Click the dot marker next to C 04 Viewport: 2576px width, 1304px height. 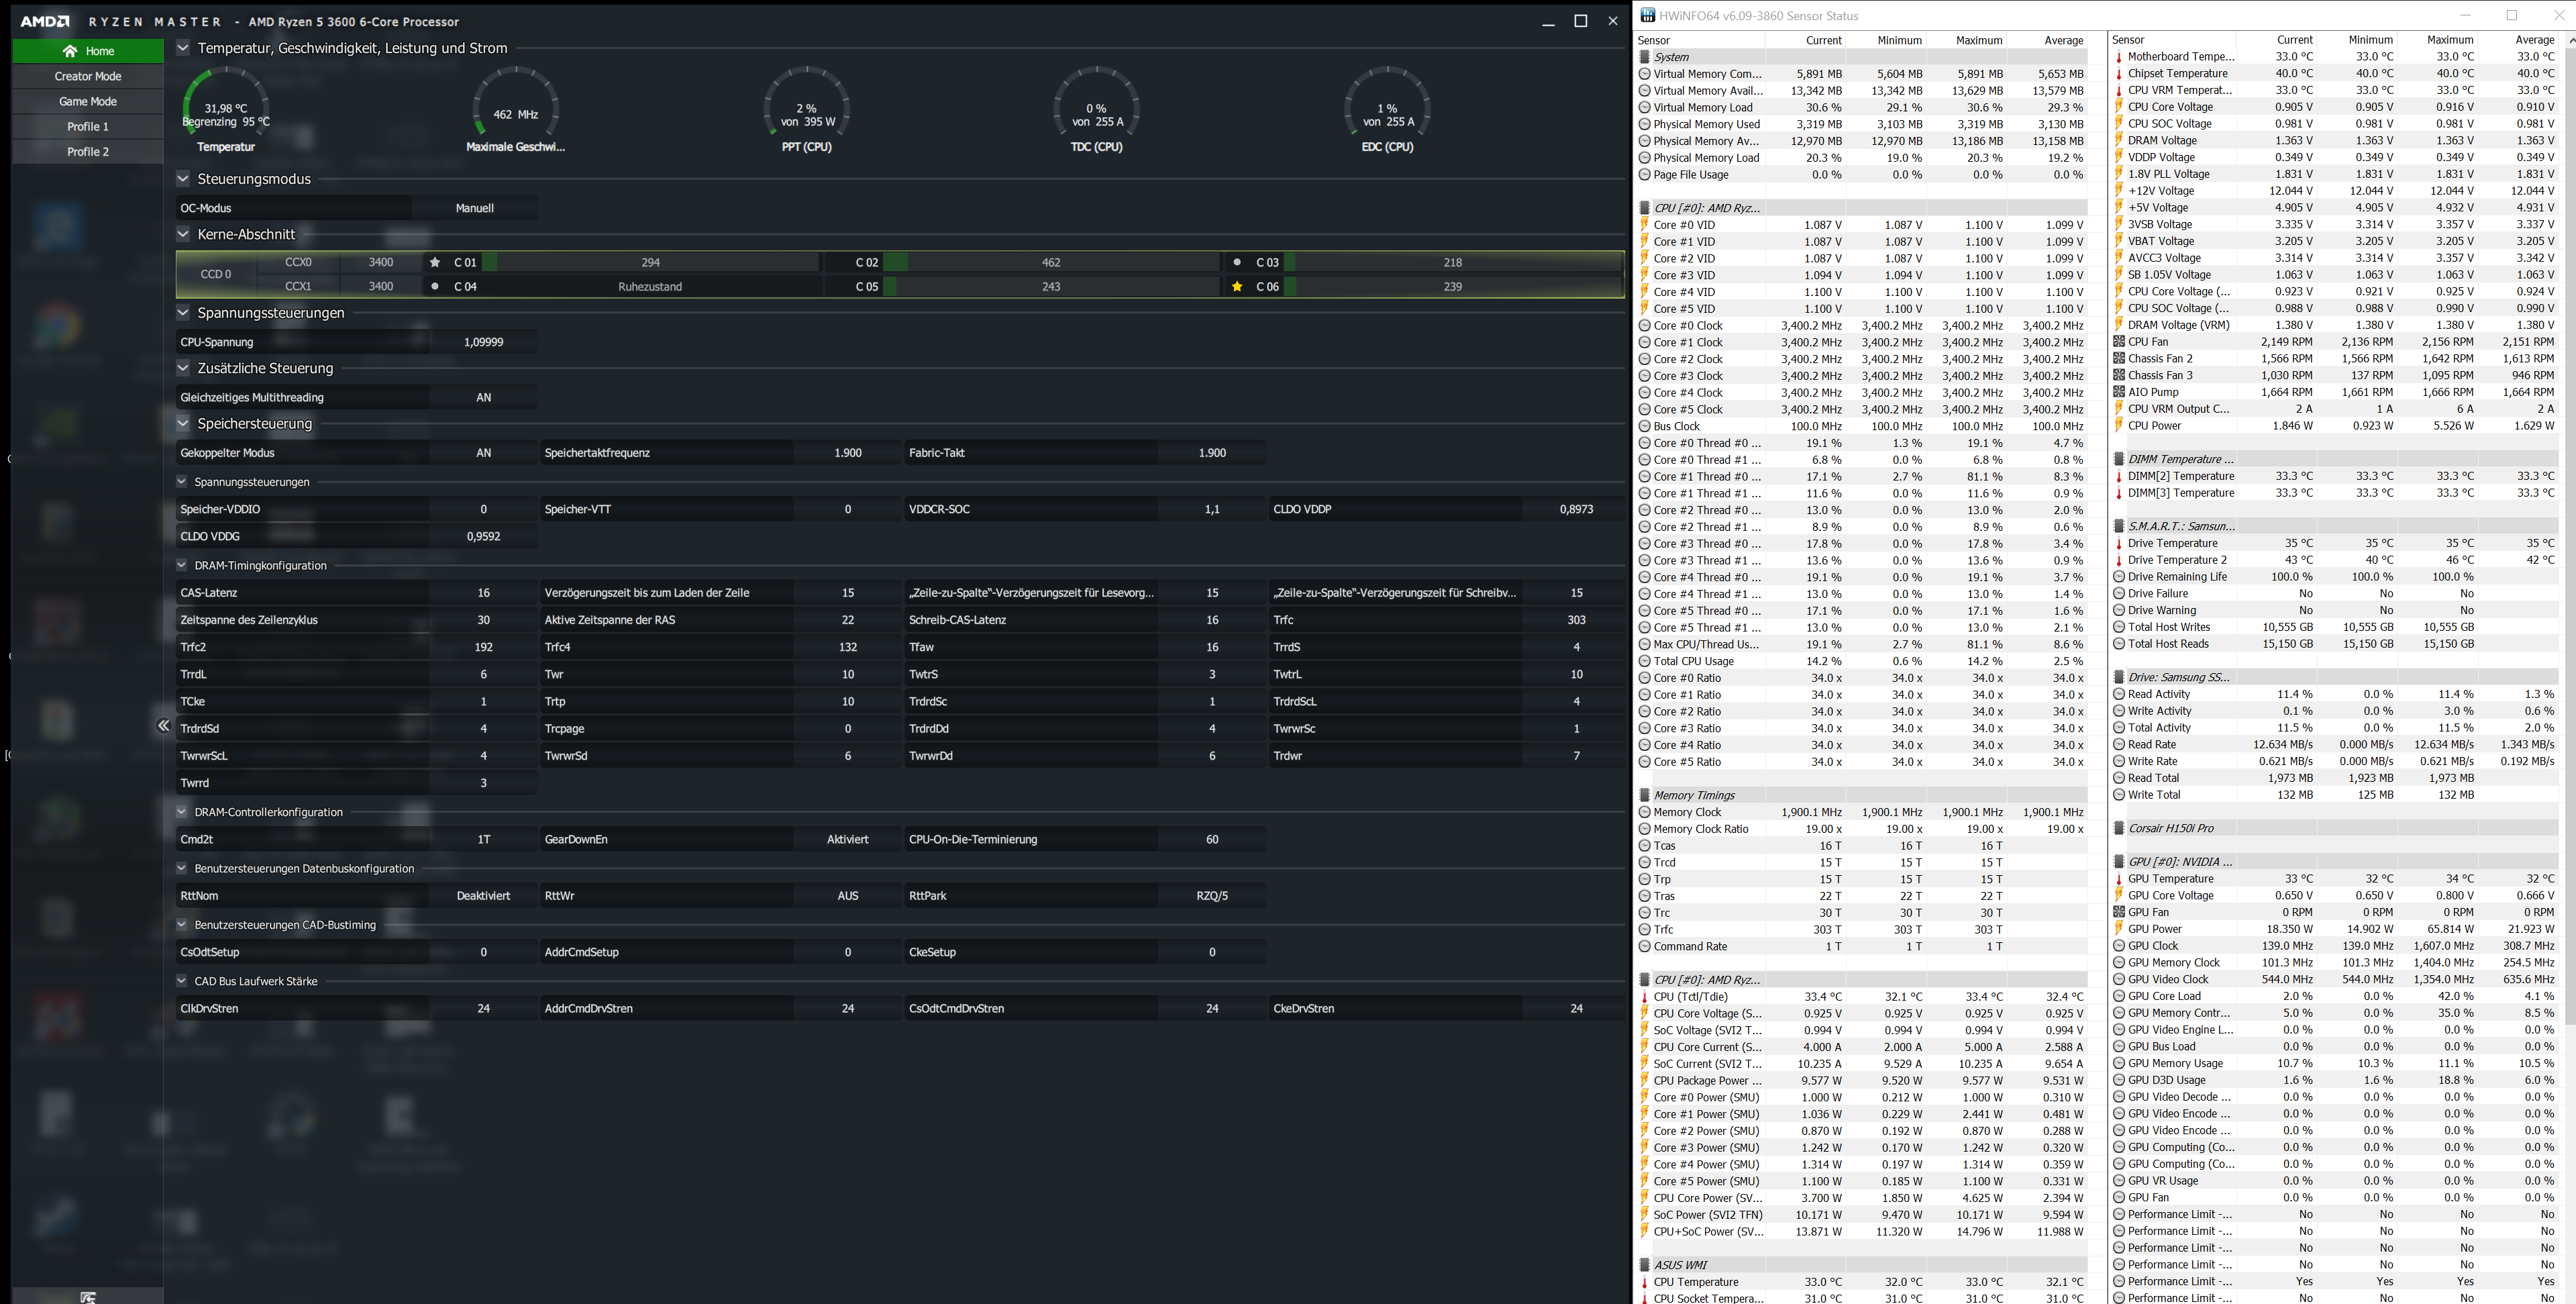[x=435, y=286]
